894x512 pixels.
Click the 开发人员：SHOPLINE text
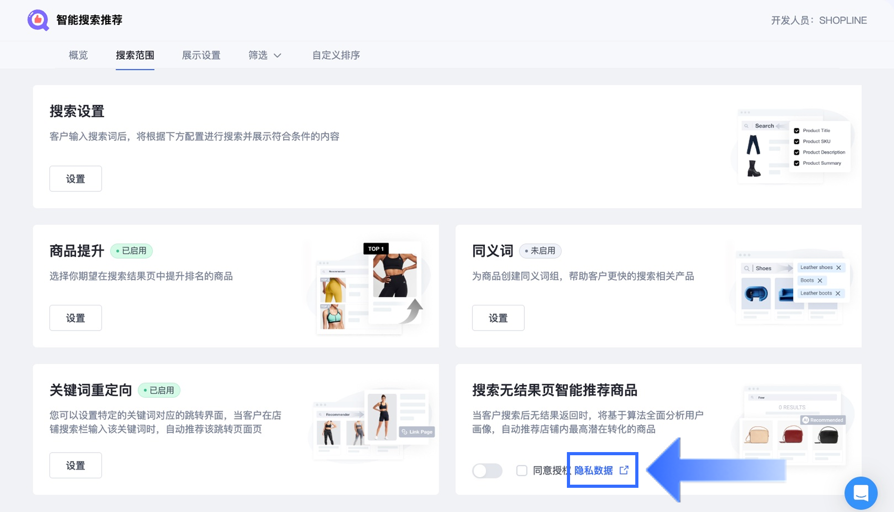pos(819,21)
